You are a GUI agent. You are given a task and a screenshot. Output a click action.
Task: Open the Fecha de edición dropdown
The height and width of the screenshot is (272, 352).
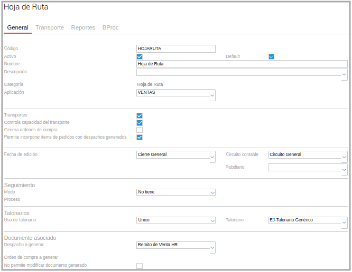(212, 158)
